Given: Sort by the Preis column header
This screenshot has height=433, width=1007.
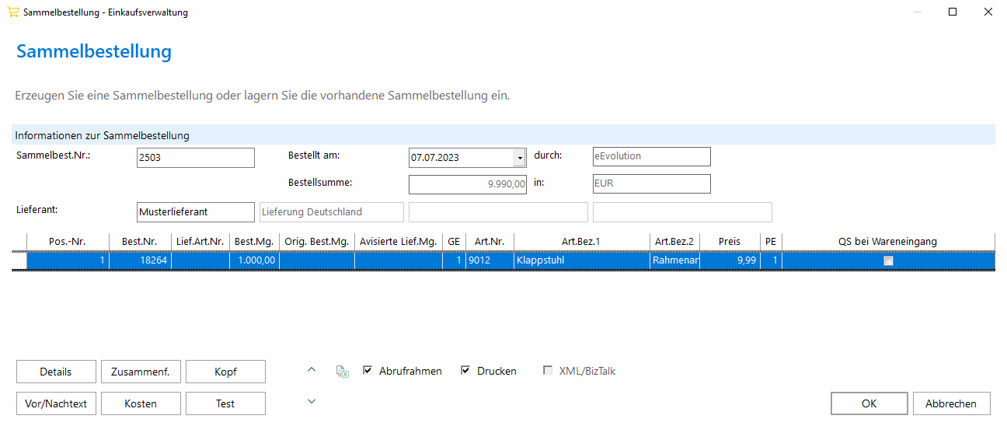Looking at the screenshot, I should [729, 241].
